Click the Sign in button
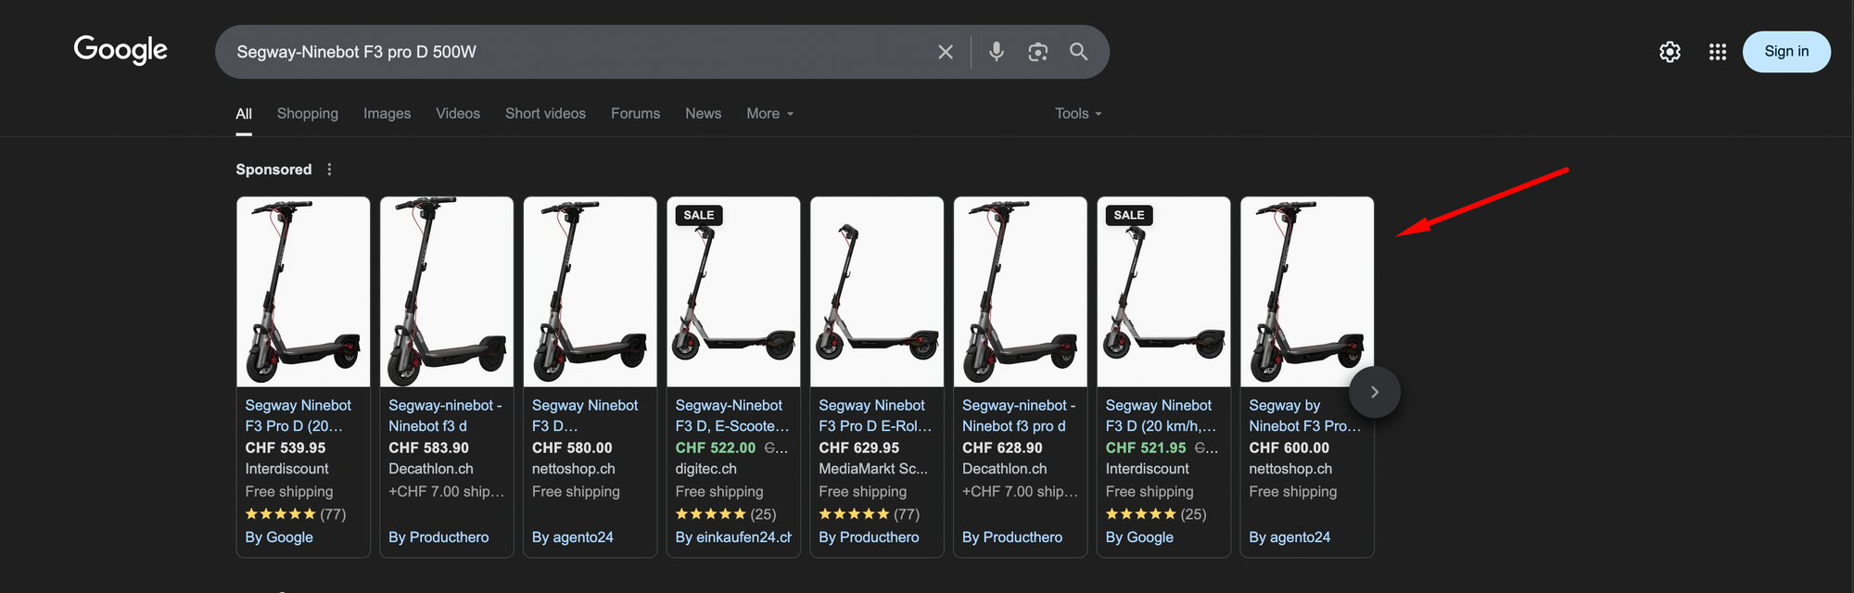This screenshot has width=1854, height=593. 1786,52
